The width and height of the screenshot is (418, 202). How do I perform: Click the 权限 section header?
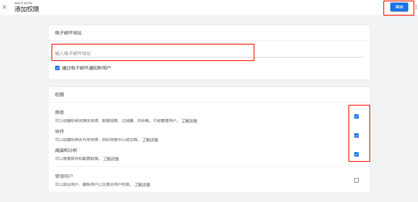tap(60, 94)
